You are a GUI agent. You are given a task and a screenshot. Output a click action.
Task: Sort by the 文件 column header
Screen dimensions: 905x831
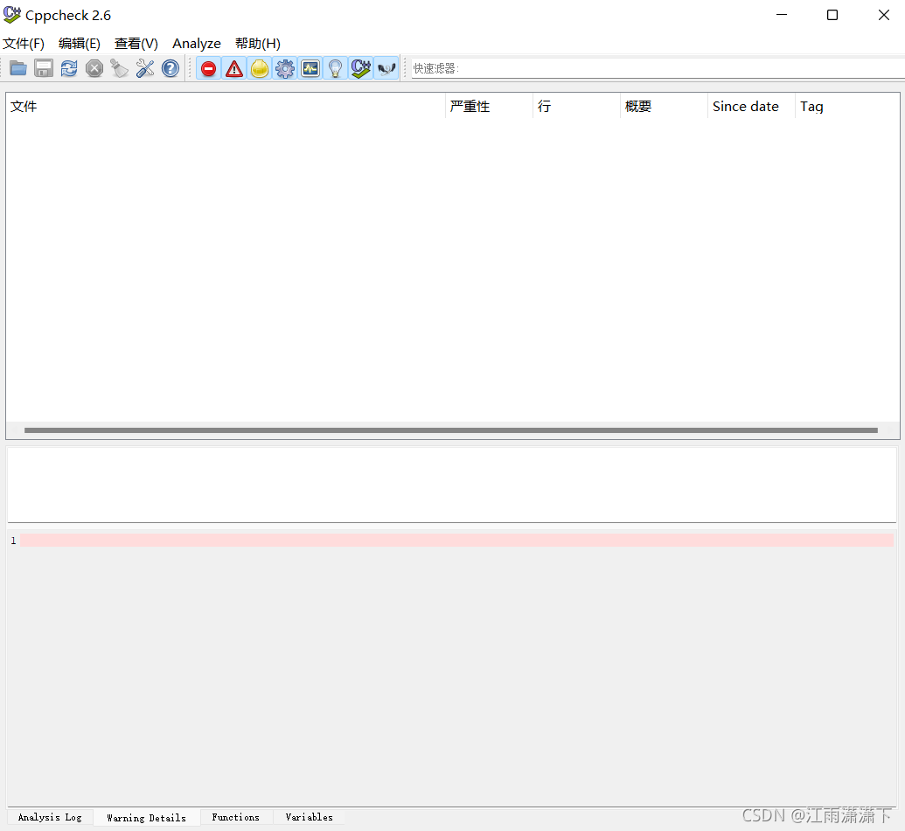click(226, 106)
